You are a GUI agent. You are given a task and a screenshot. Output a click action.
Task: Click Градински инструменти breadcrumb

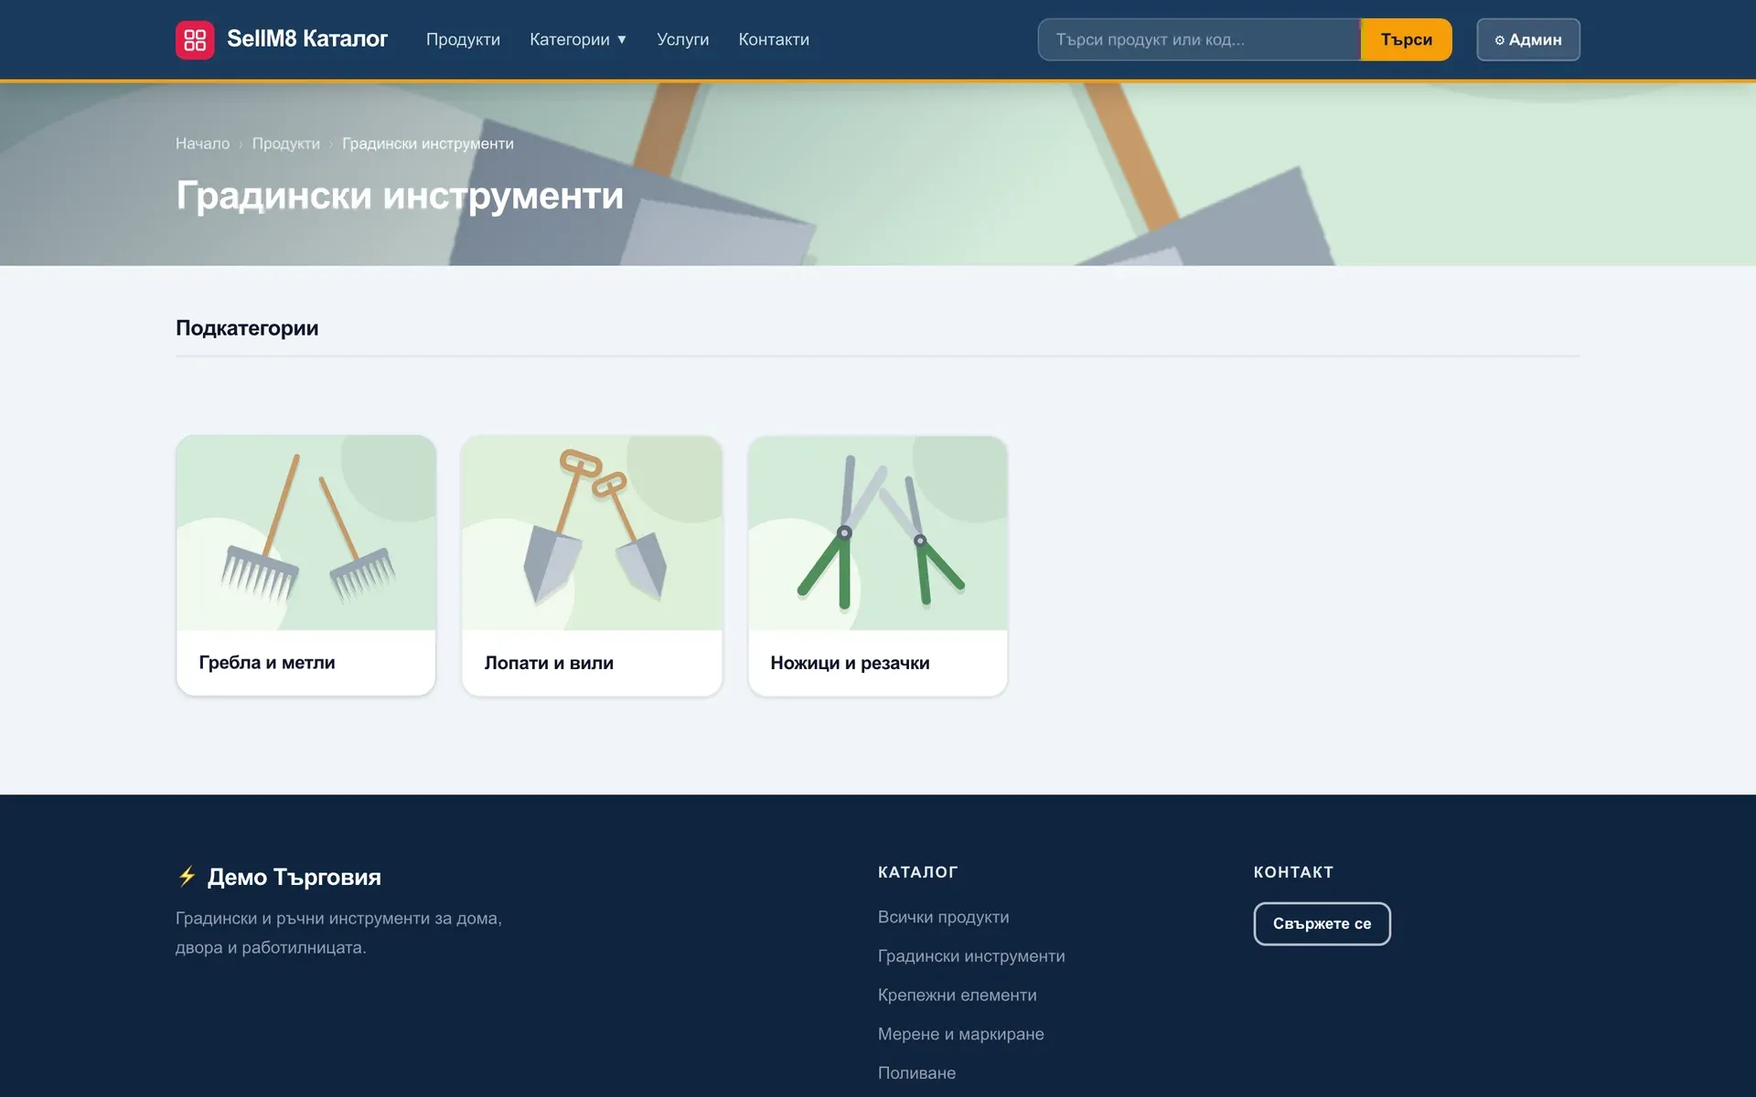tap(428, 144)
